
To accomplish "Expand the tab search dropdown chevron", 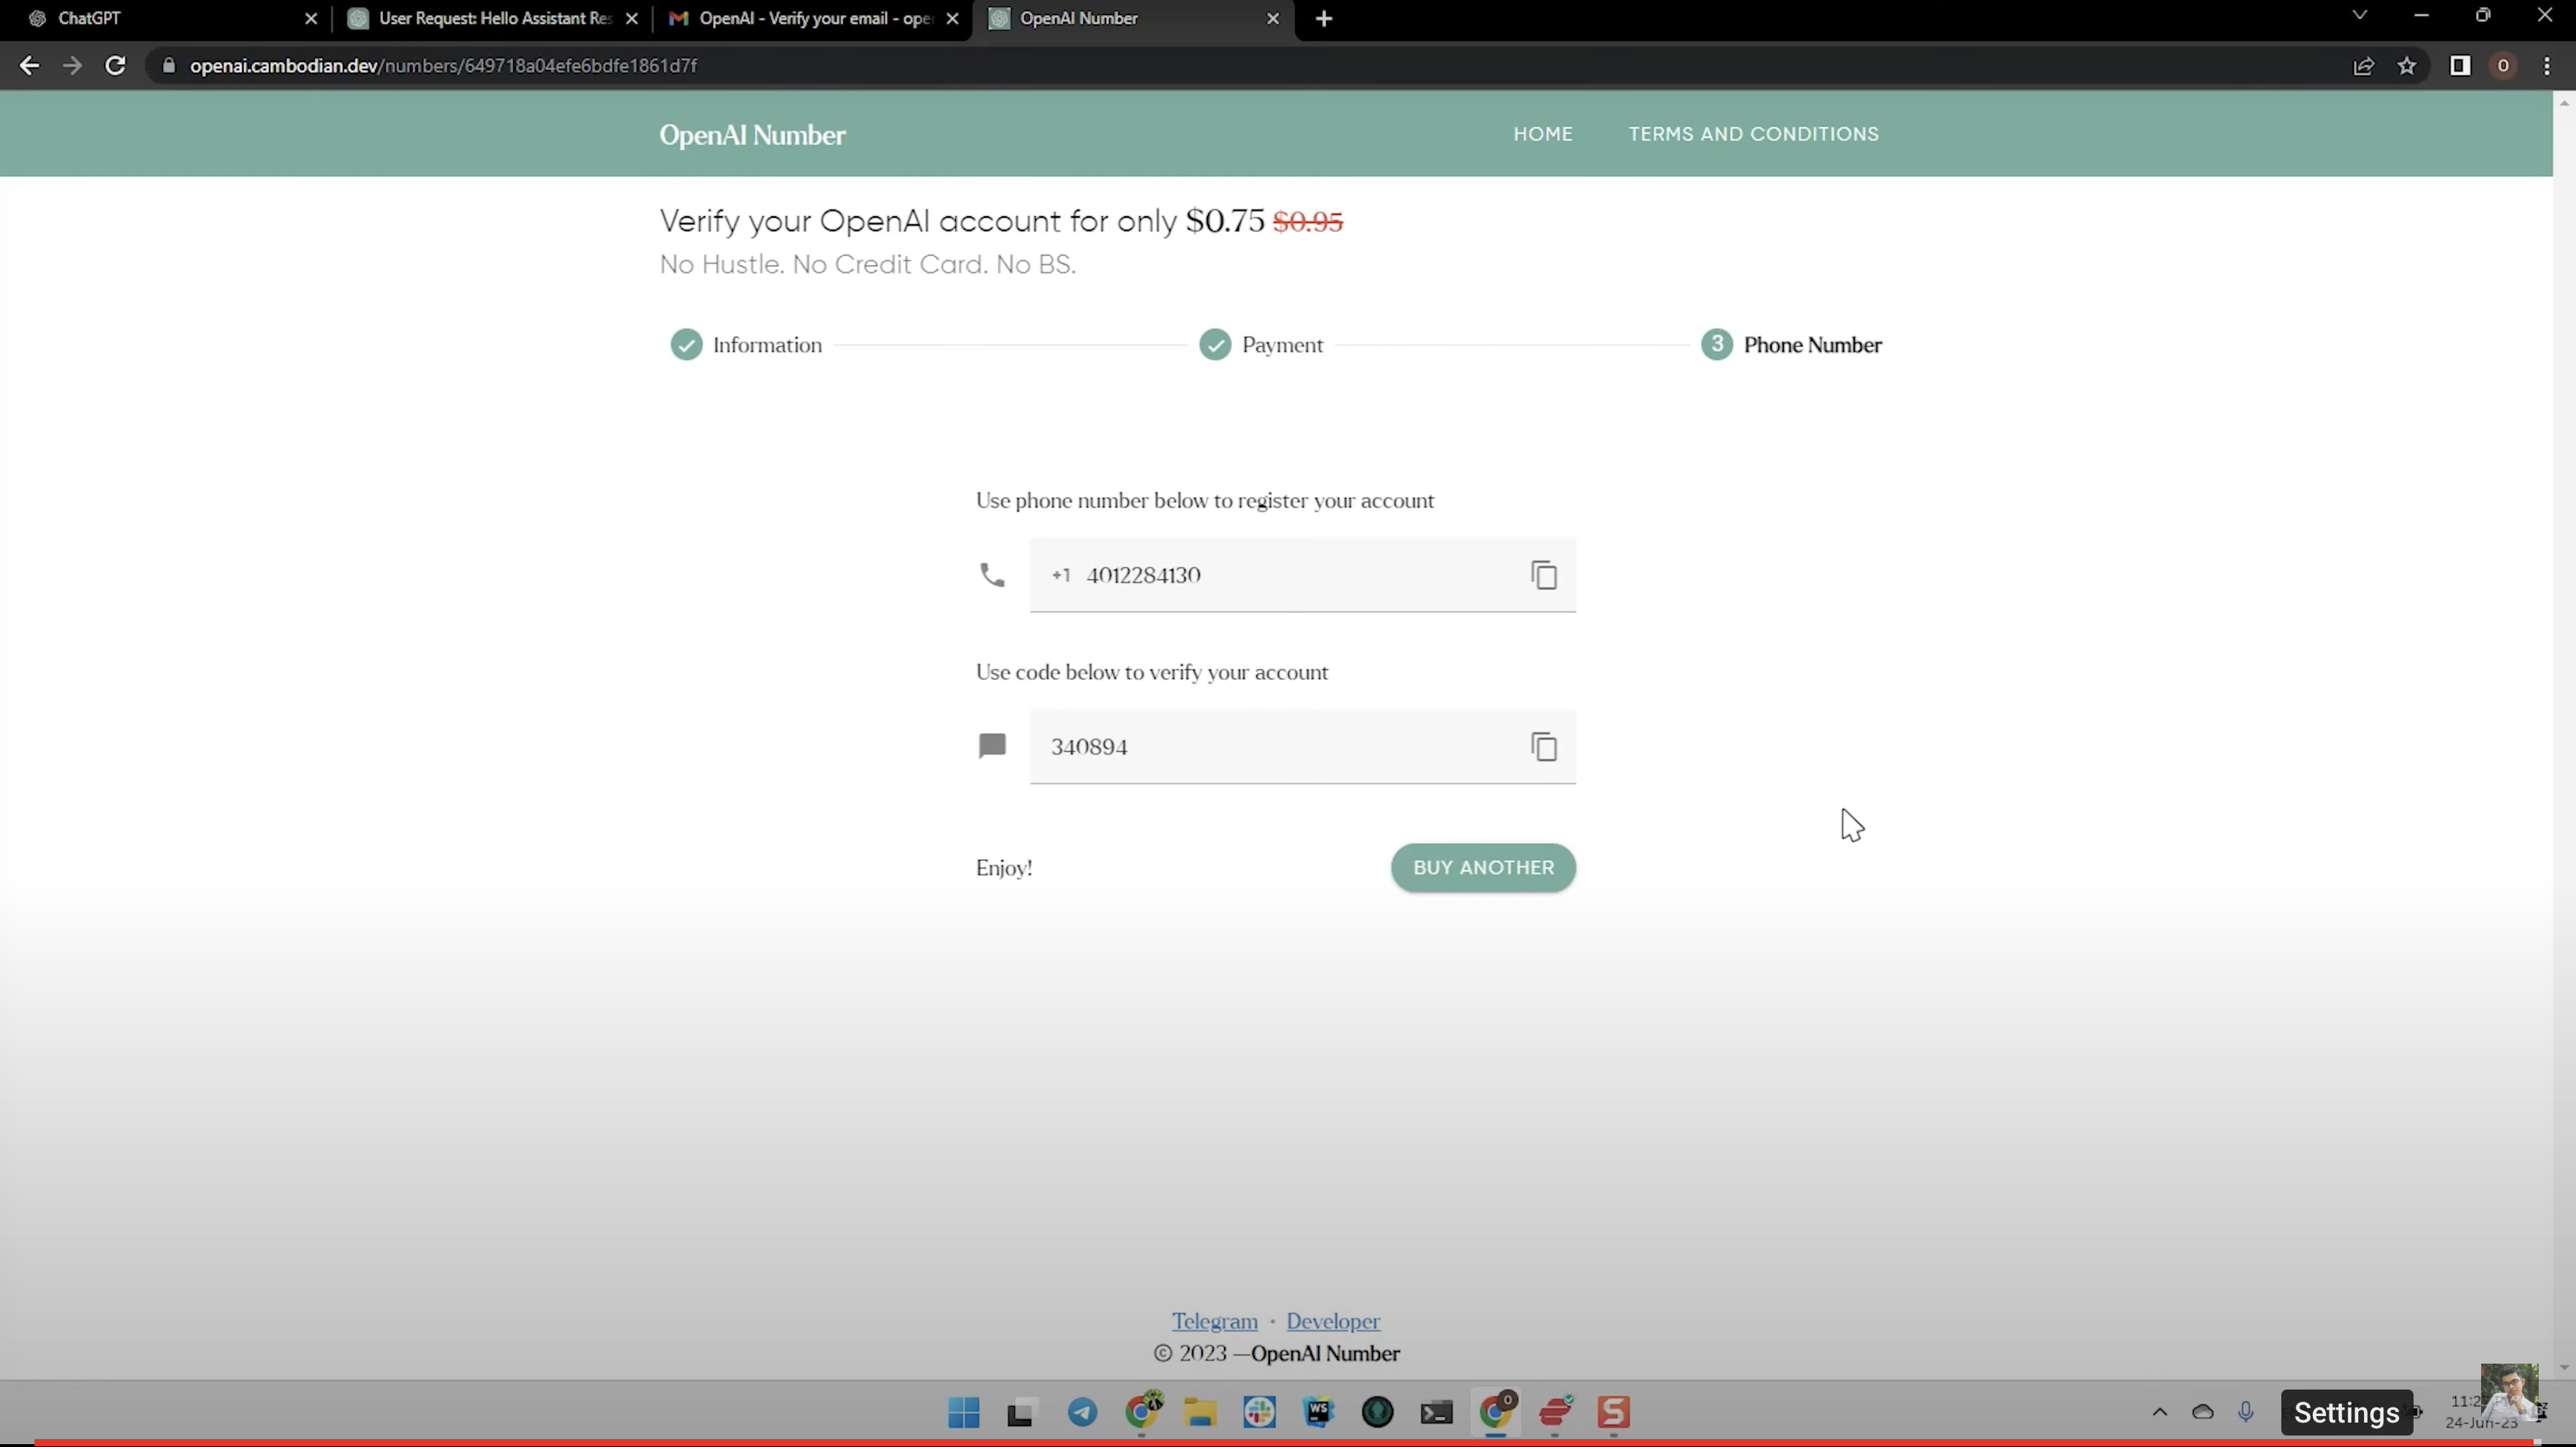I will [x=2360, y=16].
